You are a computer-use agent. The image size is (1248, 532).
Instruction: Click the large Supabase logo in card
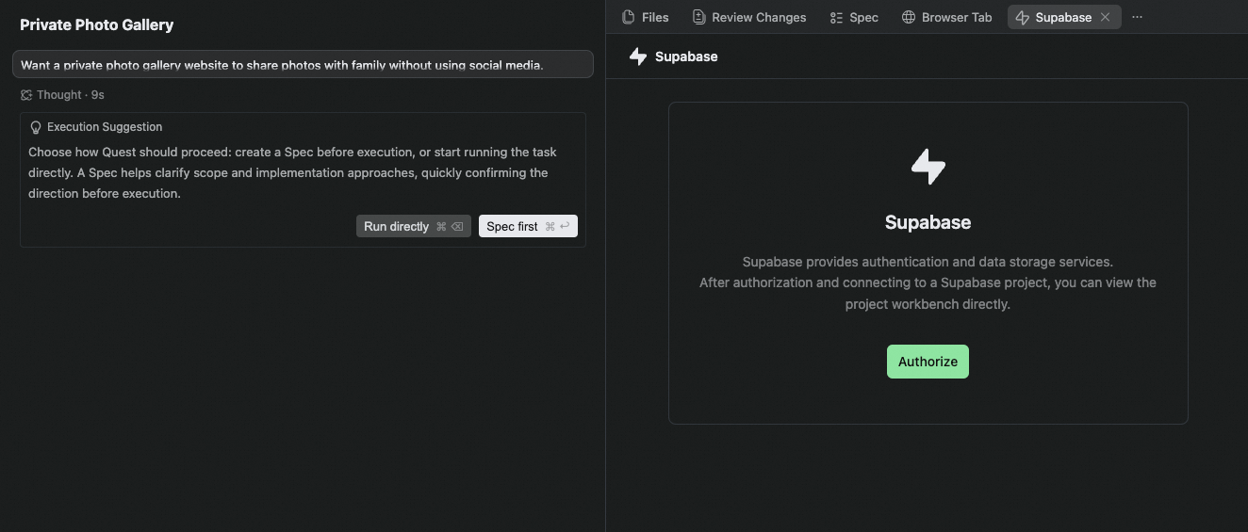[928, 167]
